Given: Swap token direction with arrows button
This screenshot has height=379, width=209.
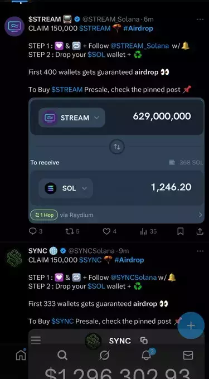Looking at the screenshot, I should pyautogui.click(x=117, y=147).
